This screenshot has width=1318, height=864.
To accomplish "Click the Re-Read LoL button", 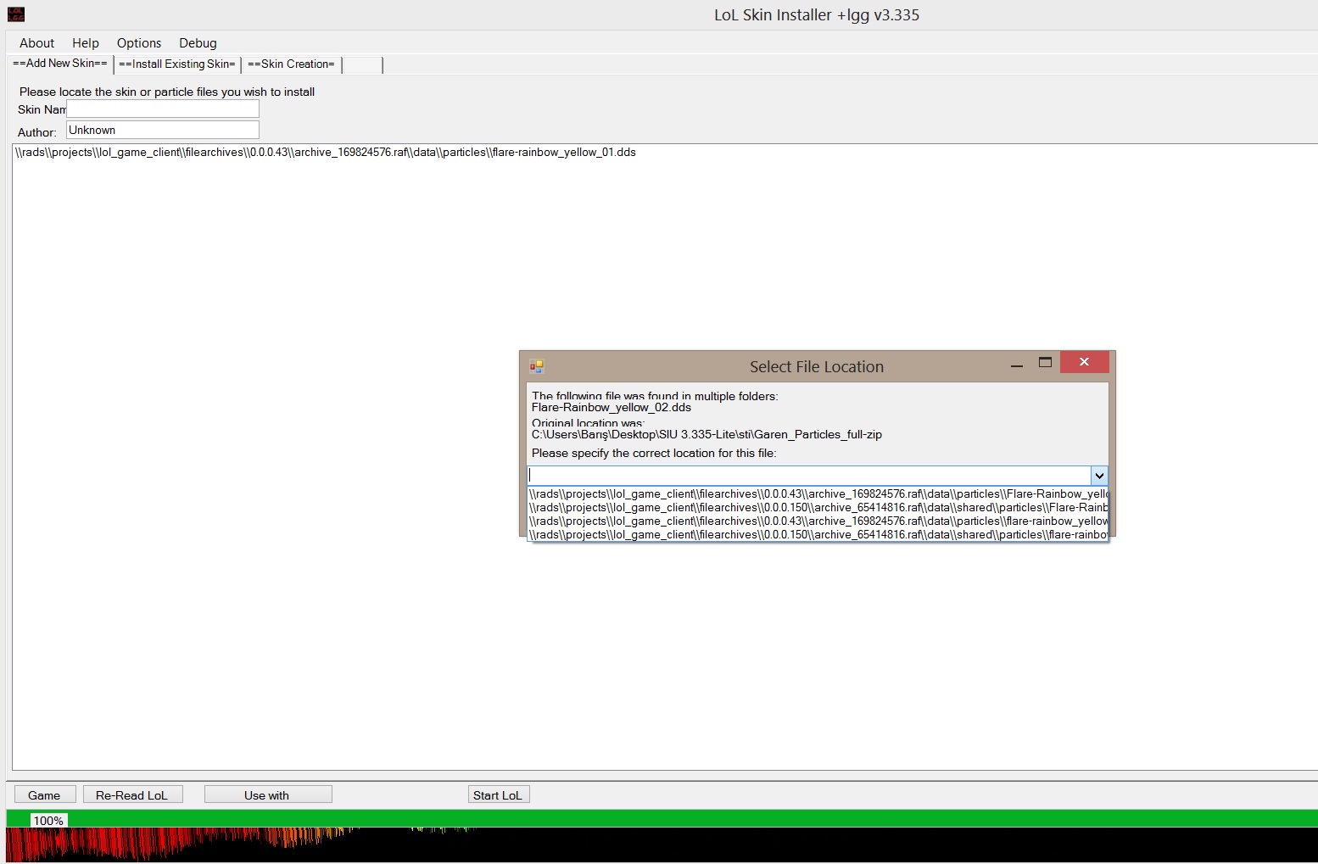I will [x=132, y=794].
